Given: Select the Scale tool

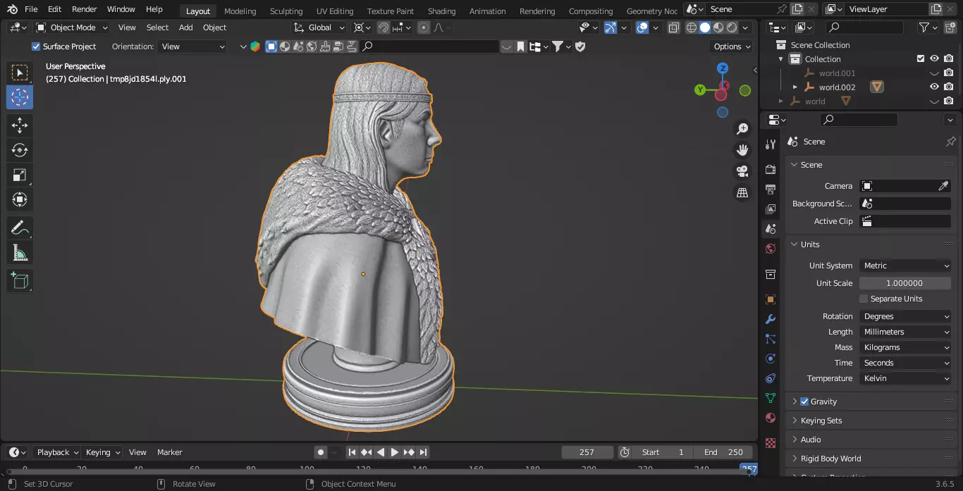Looking at the screenshot, I should click(x=20, y=175).
